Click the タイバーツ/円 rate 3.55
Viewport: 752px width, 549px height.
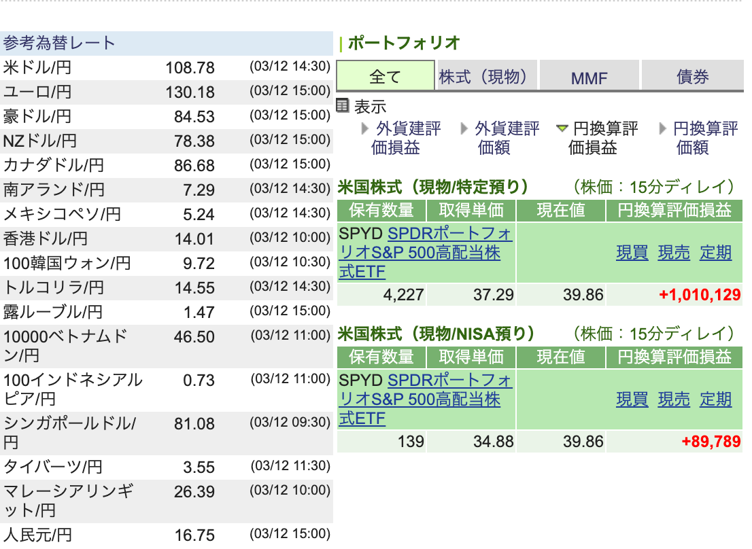[199, 467]
